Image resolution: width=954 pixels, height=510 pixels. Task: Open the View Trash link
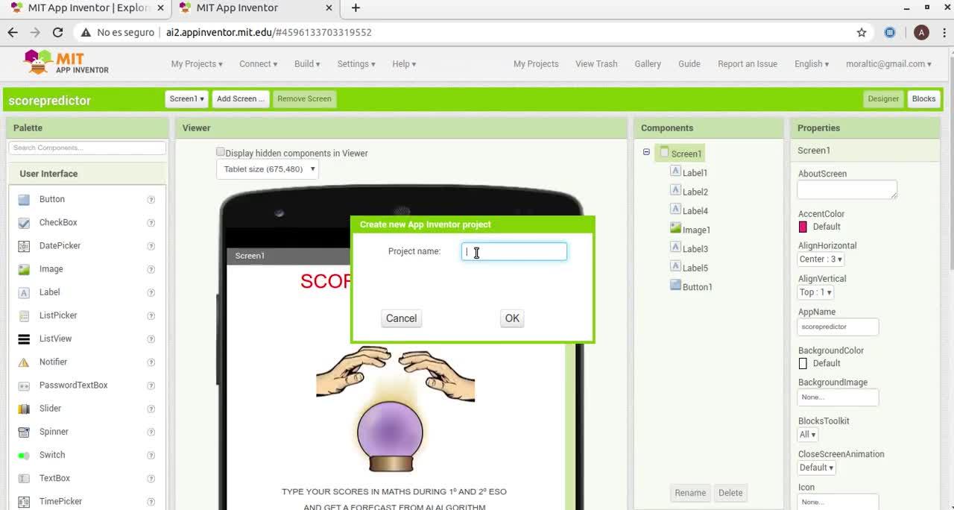(596, 64)
